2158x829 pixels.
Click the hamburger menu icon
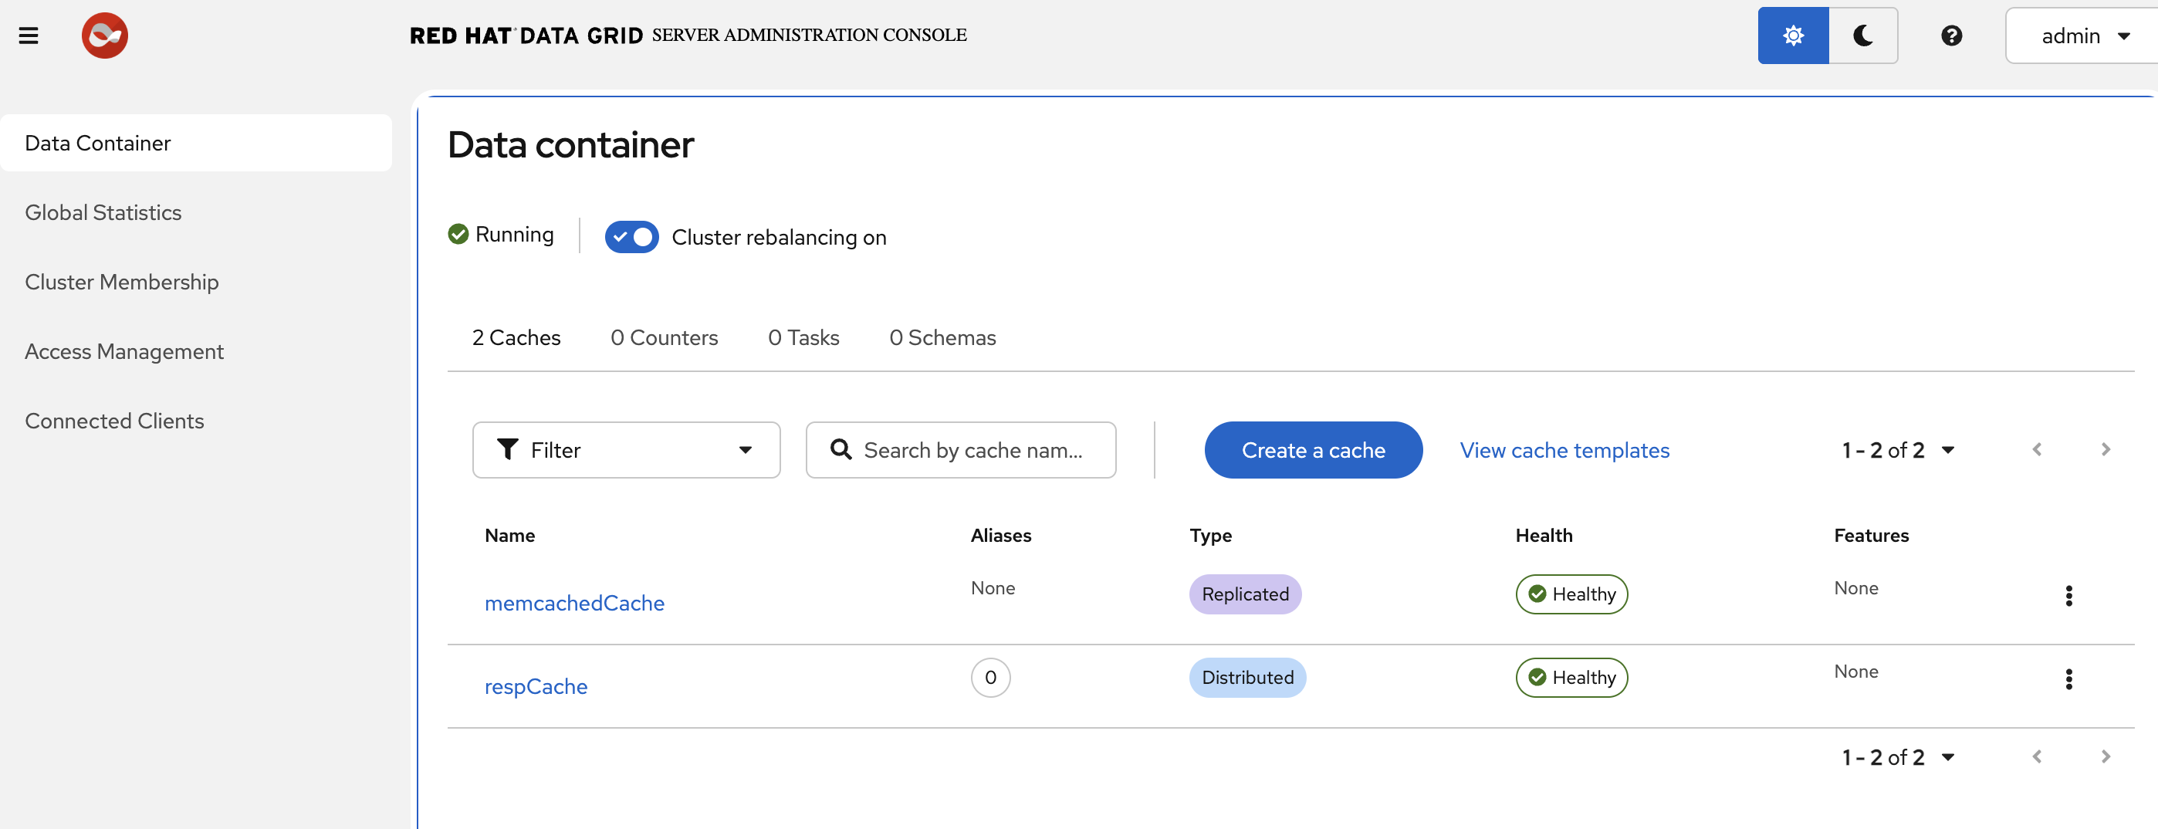29,36
